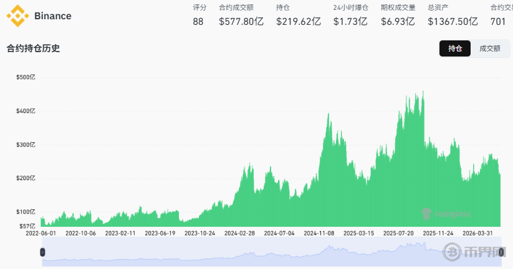Image resolution: width=513 pixels, height=269 pixels.
Task: Click the Binance logo icon
Action: coord(17,16)
